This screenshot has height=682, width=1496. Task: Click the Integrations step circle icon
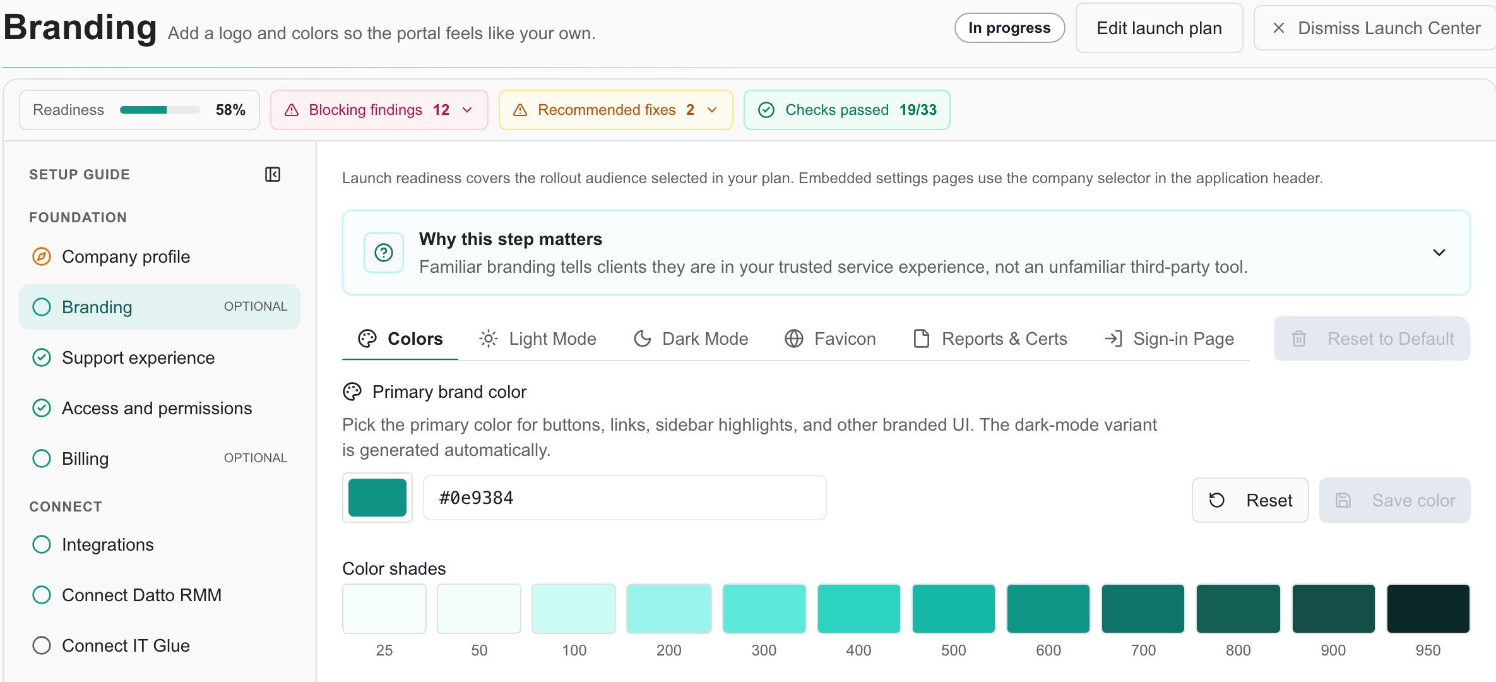pos(42,544)
